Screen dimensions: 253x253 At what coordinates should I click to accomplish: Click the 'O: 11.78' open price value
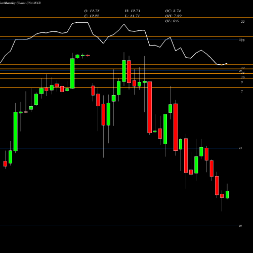point(92,11)
